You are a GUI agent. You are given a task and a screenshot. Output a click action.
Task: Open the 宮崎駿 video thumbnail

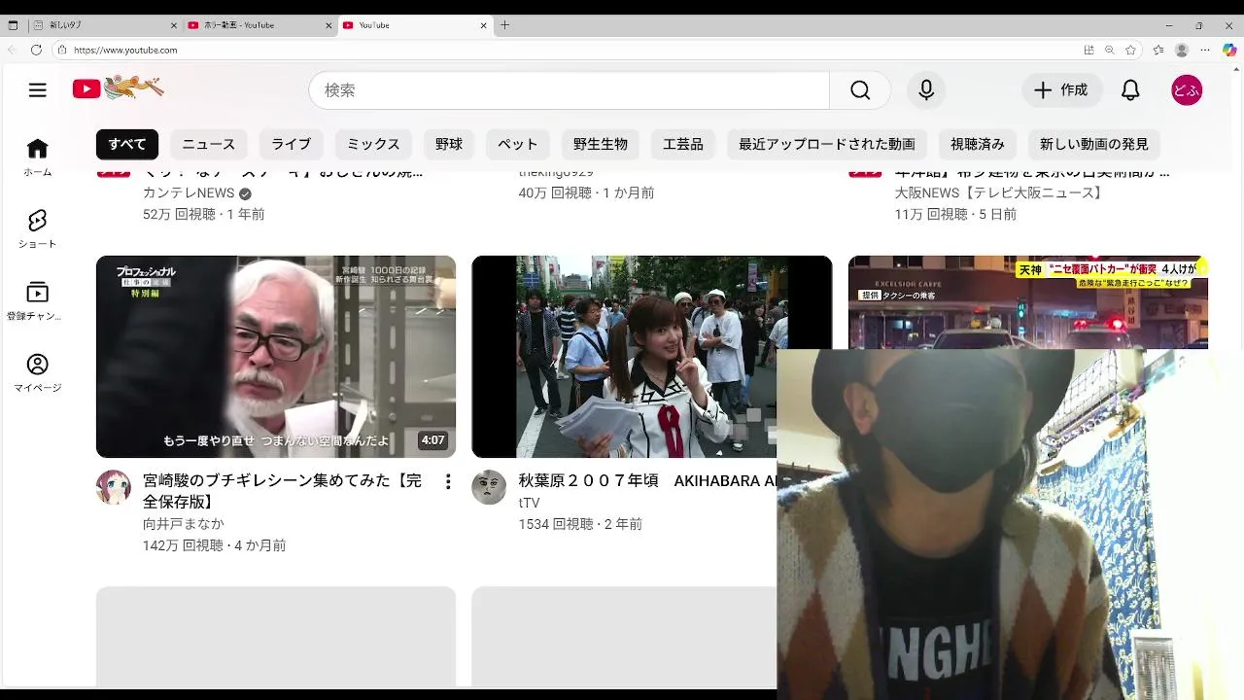[x=276, y=357]
